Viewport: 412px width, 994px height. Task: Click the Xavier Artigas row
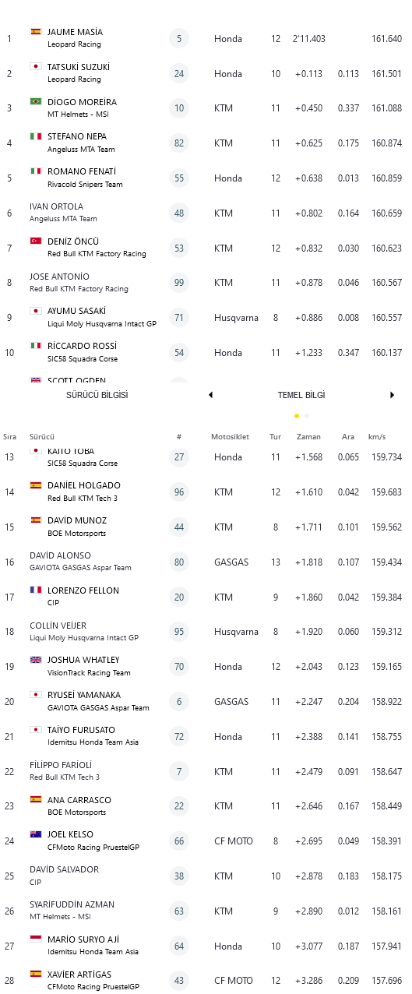[x=206, y=980]
